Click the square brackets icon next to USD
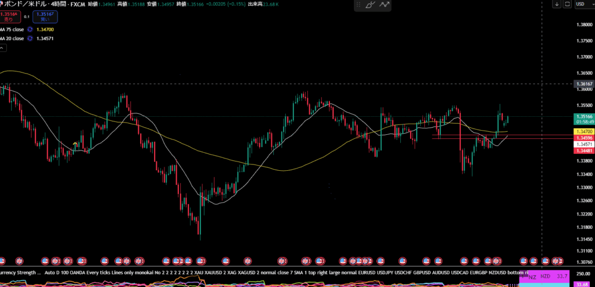This screenshot has height=287, width=595. 567,4
